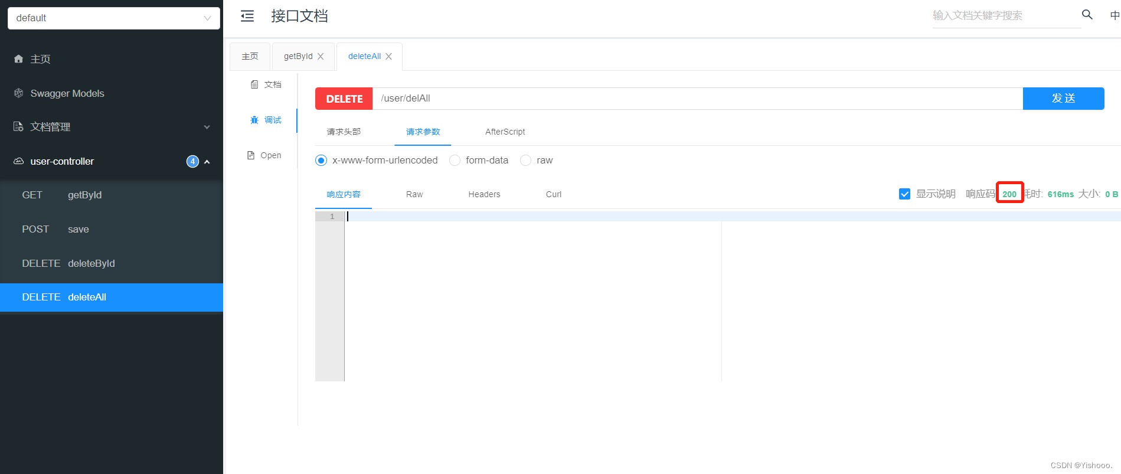Click the 接口文档 title

coord(299,16)
